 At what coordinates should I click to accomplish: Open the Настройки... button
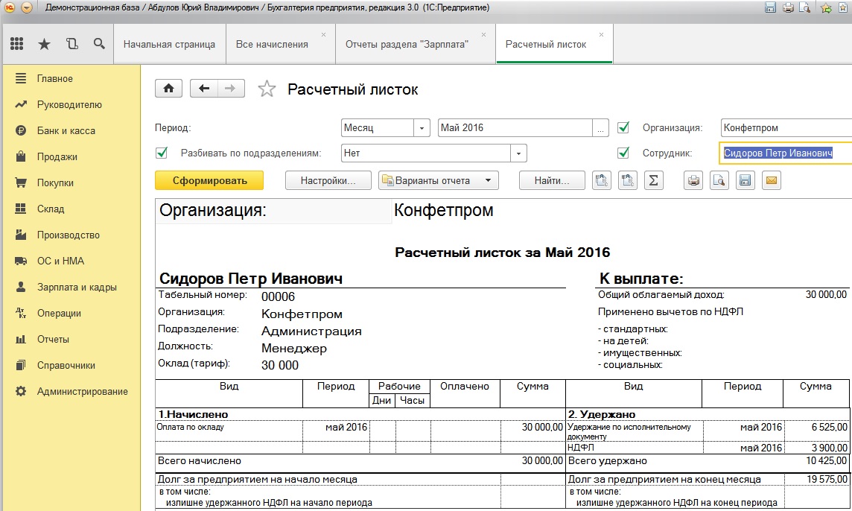tap(328, 180)
